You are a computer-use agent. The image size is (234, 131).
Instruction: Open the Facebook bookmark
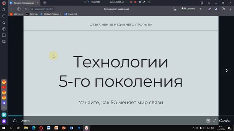pos(71,14)
